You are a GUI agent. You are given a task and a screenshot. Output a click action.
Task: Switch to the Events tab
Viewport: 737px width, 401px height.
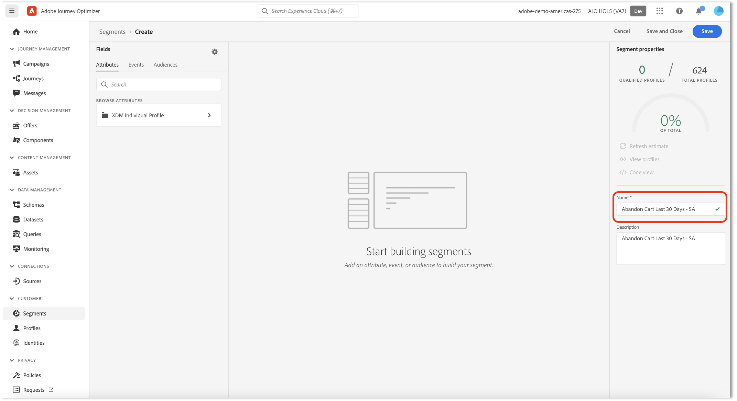pyautogui.click(x=136, y=65)
